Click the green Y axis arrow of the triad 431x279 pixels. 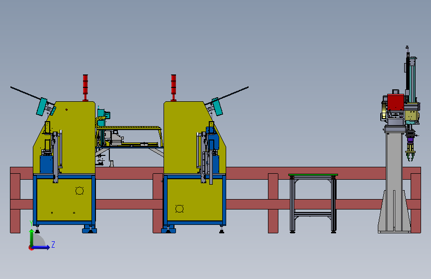tap(32, 238)
